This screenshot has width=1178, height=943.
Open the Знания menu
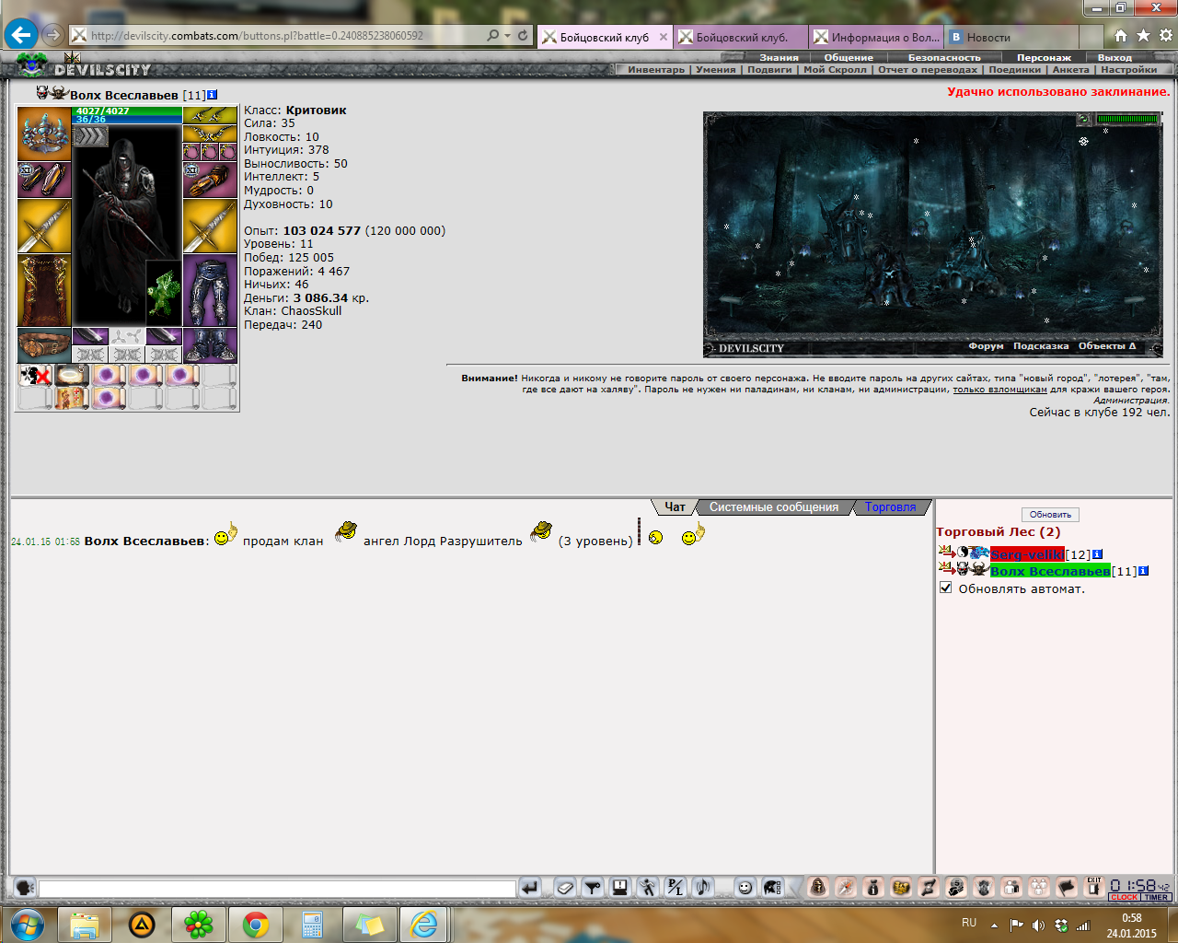(779, 57)
